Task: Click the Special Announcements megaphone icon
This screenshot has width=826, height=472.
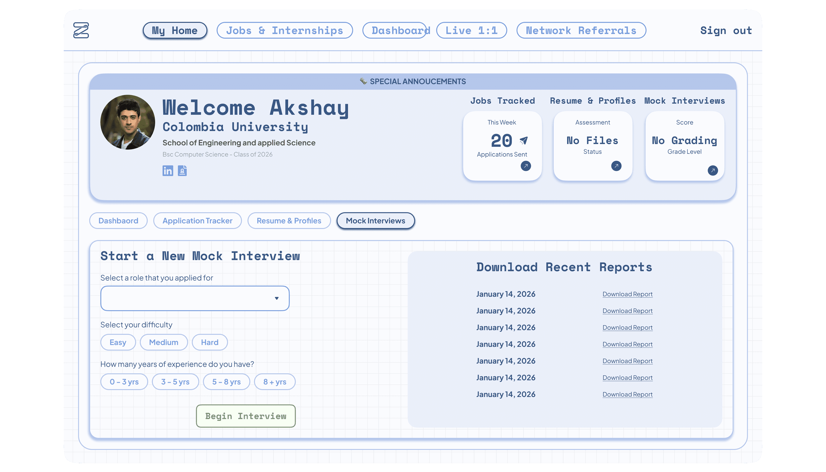Action: (x=363, y=81)
